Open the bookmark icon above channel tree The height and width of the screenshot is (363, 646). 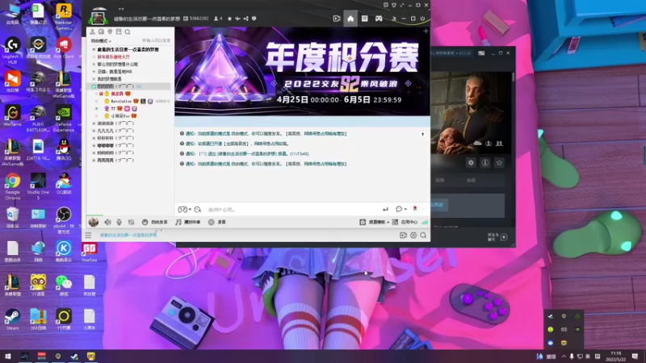tap(119, 31)
